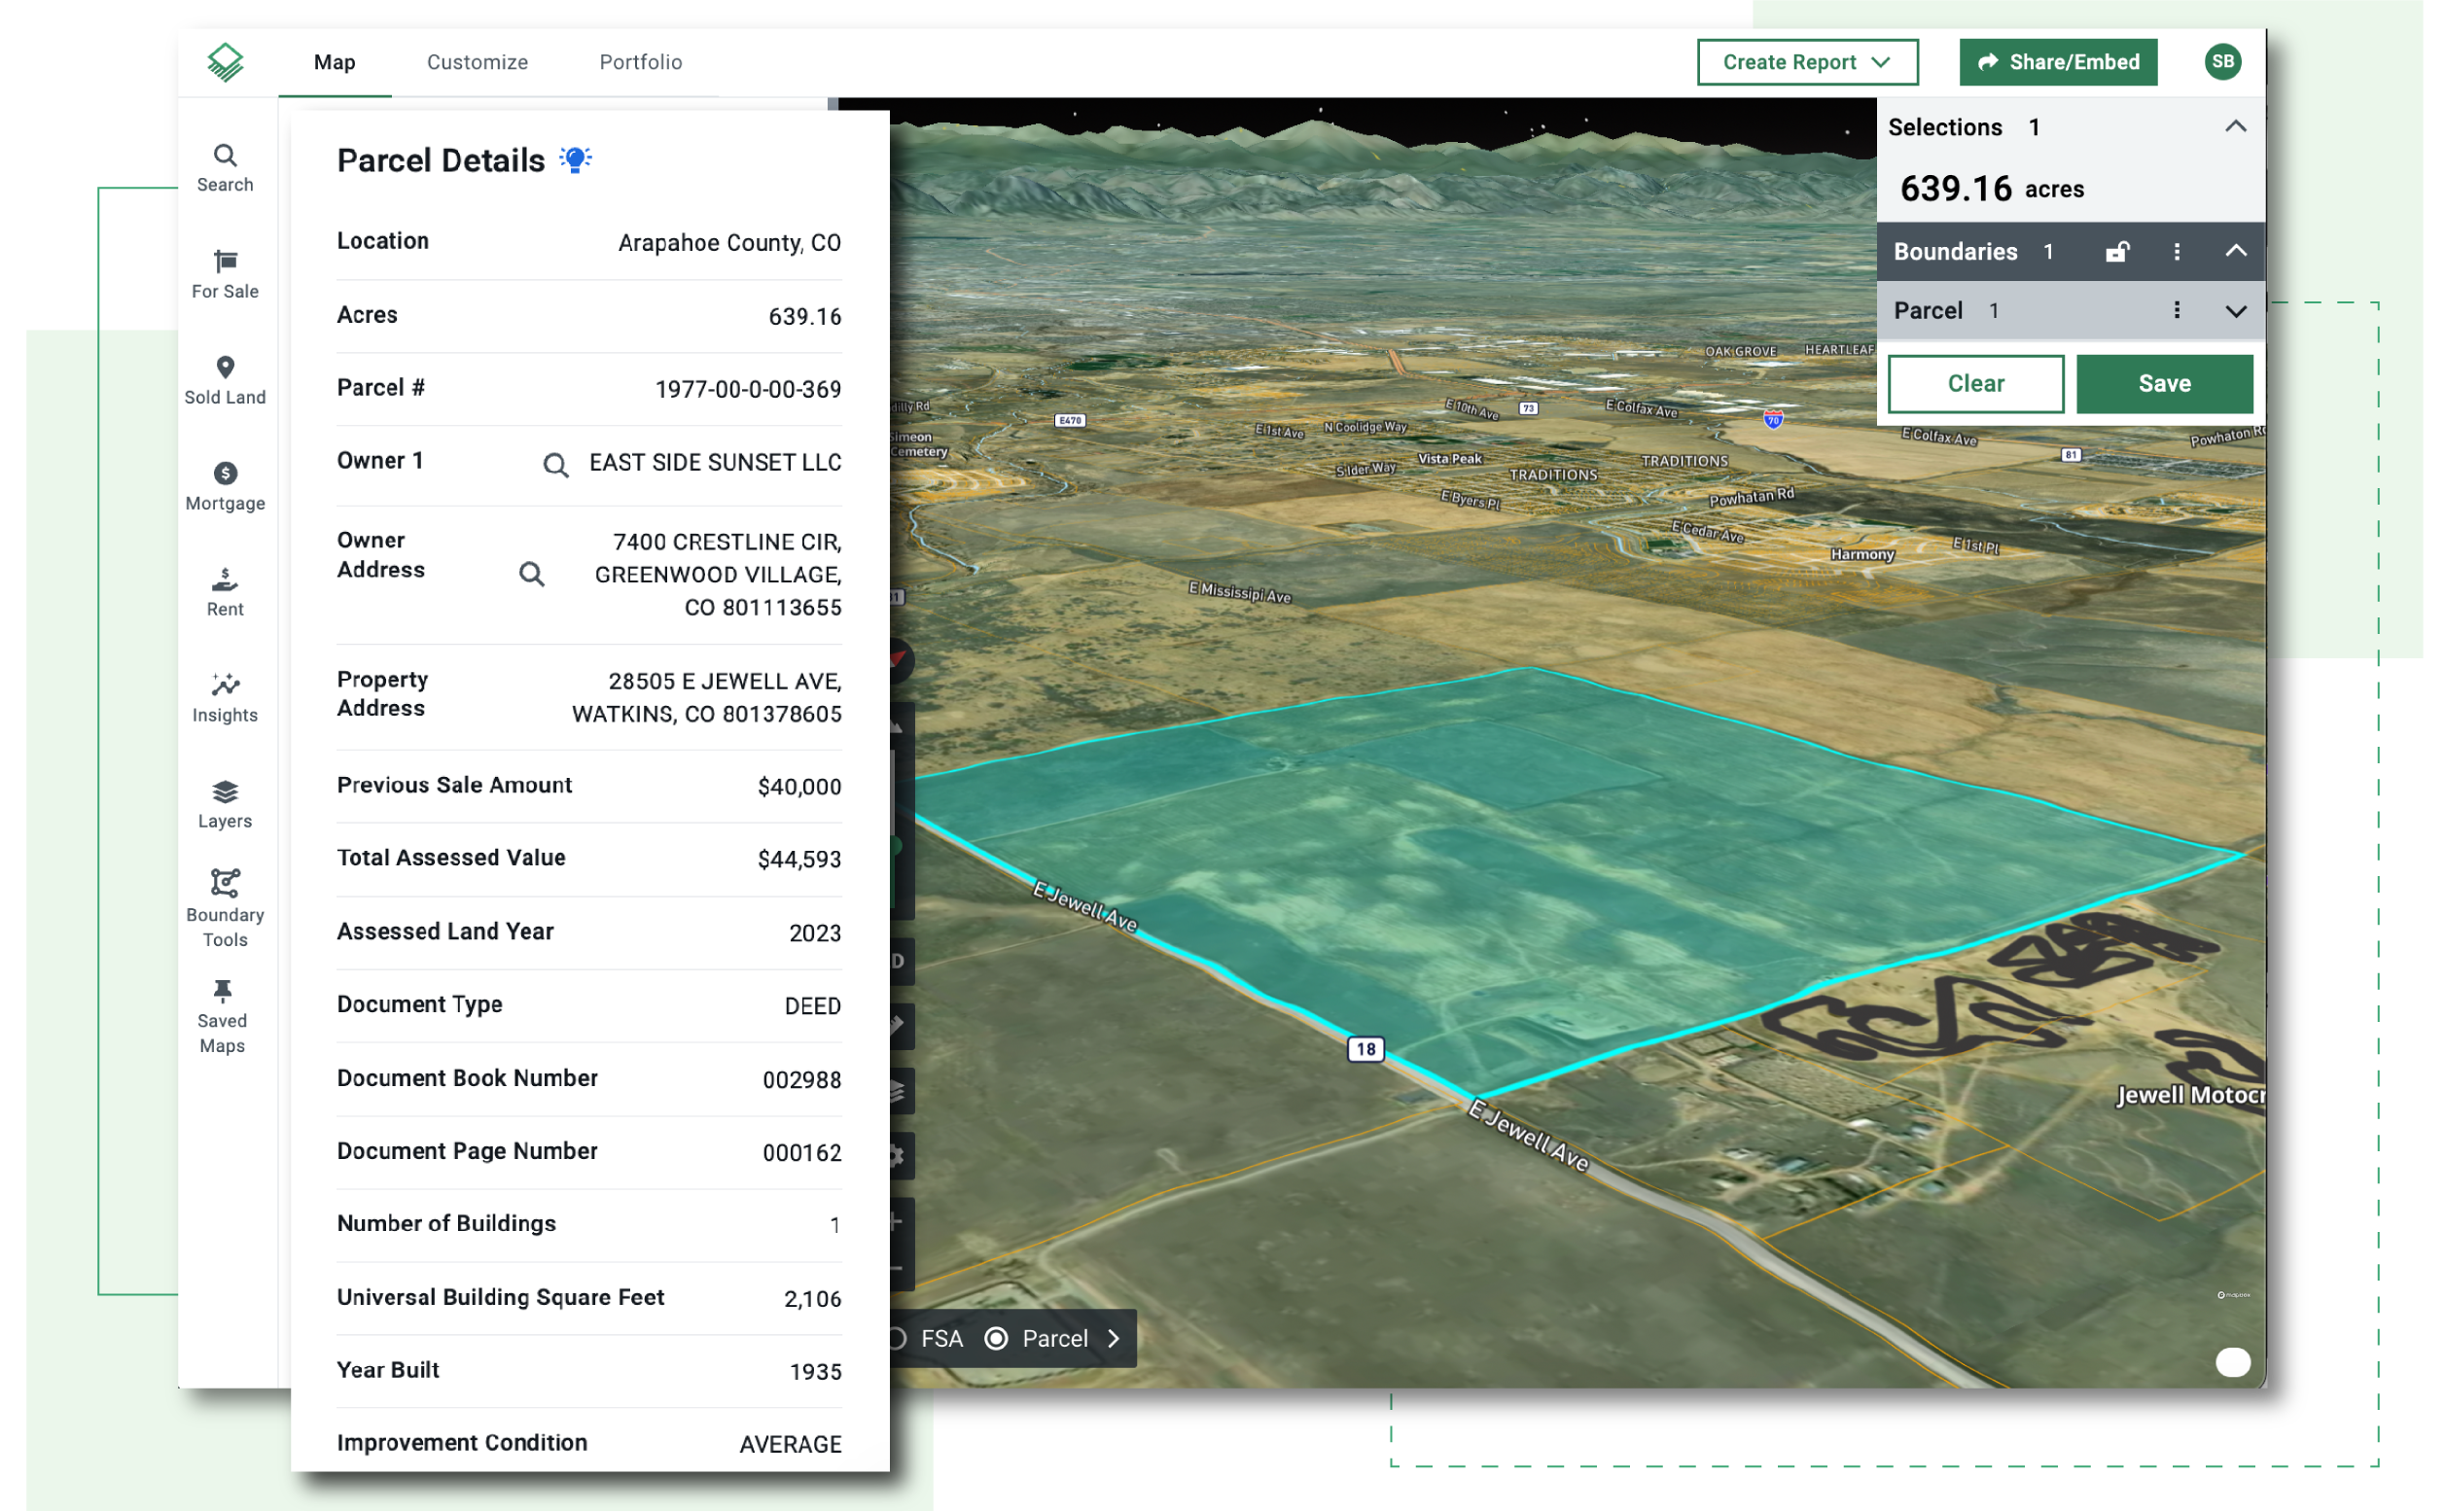This screenshot has height=1512, width=2446.
Task: Open the Rent tool
Action: (x=225, y=593)
